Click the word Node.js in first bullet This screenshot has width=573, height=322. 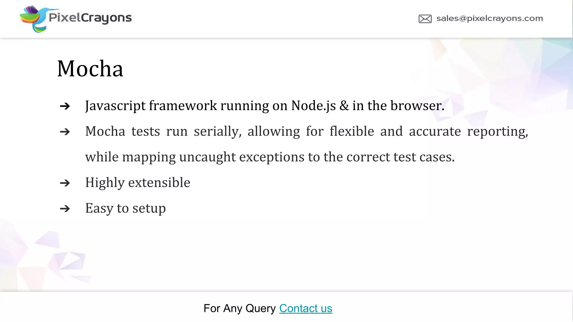tap(313, 106)
